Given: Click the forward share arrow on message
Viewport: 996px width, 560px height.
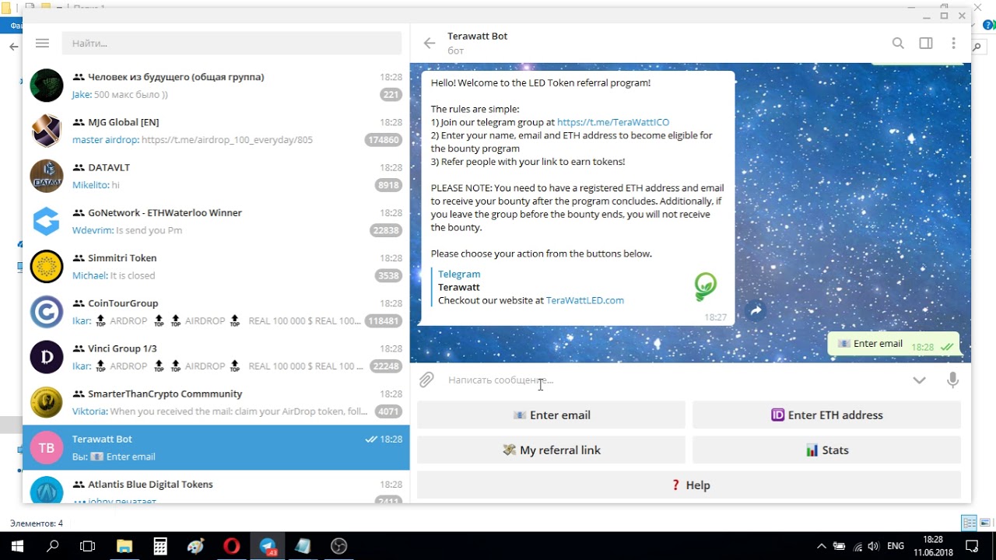Looking at the screenshot, I should click(756, 311).
